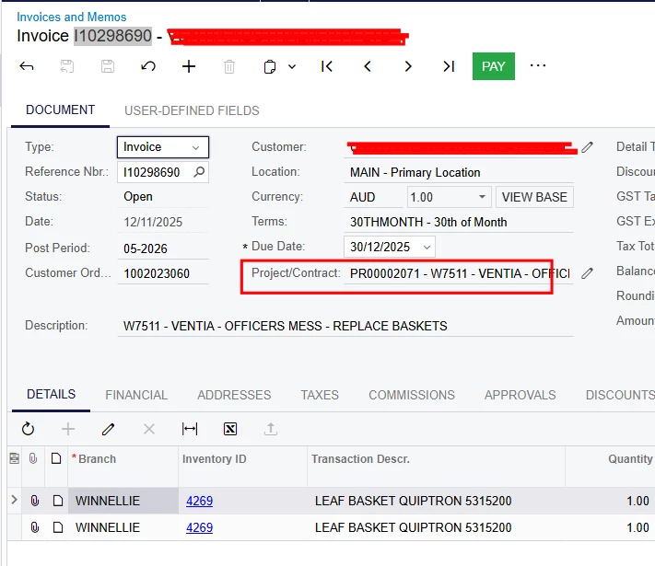
Task: Sort by the Inventory ID column header
Action: tap(242, 467)
